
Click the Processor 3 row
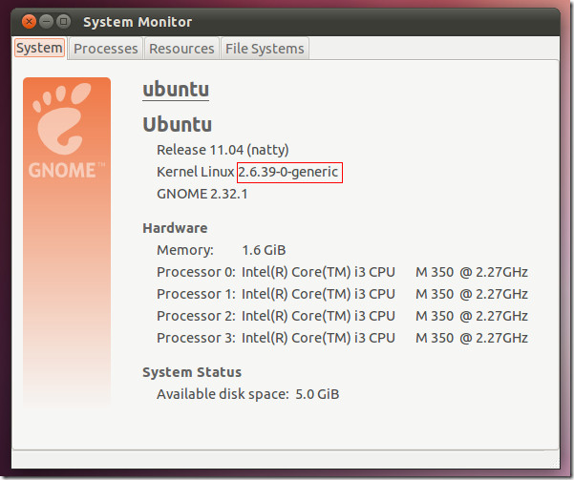pos(342,338)
